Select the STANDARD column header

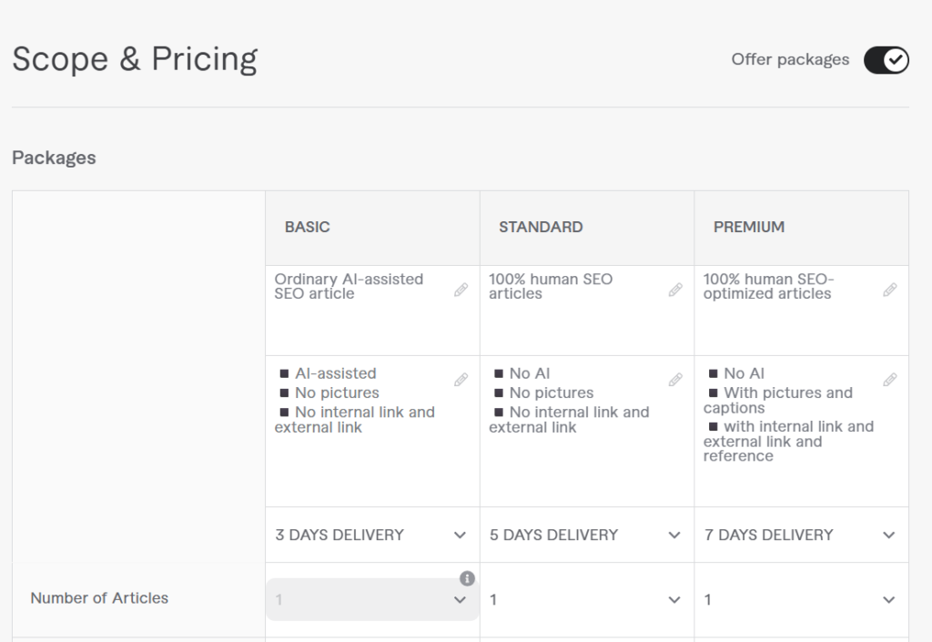[540, 227]
